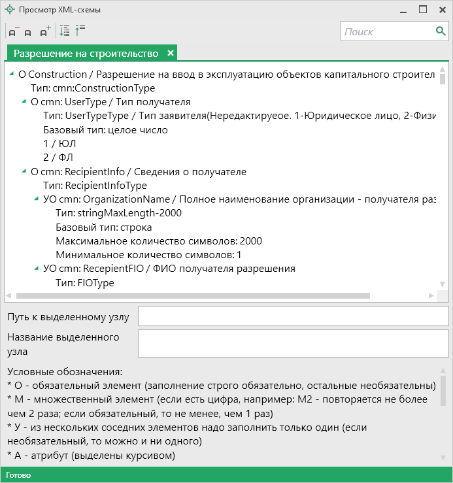The image size is (453, 483).
Task: Maximize the Просмотр XML-схемы window
Action: coord(422,10)
